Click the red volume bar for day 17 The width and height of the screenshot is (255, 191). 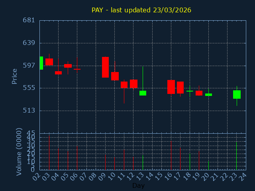180,159
